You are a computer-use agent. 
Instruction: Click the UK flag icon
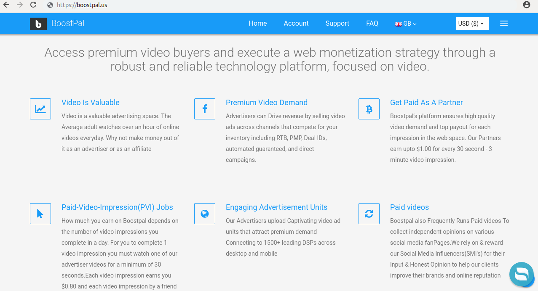click(398, 24)
